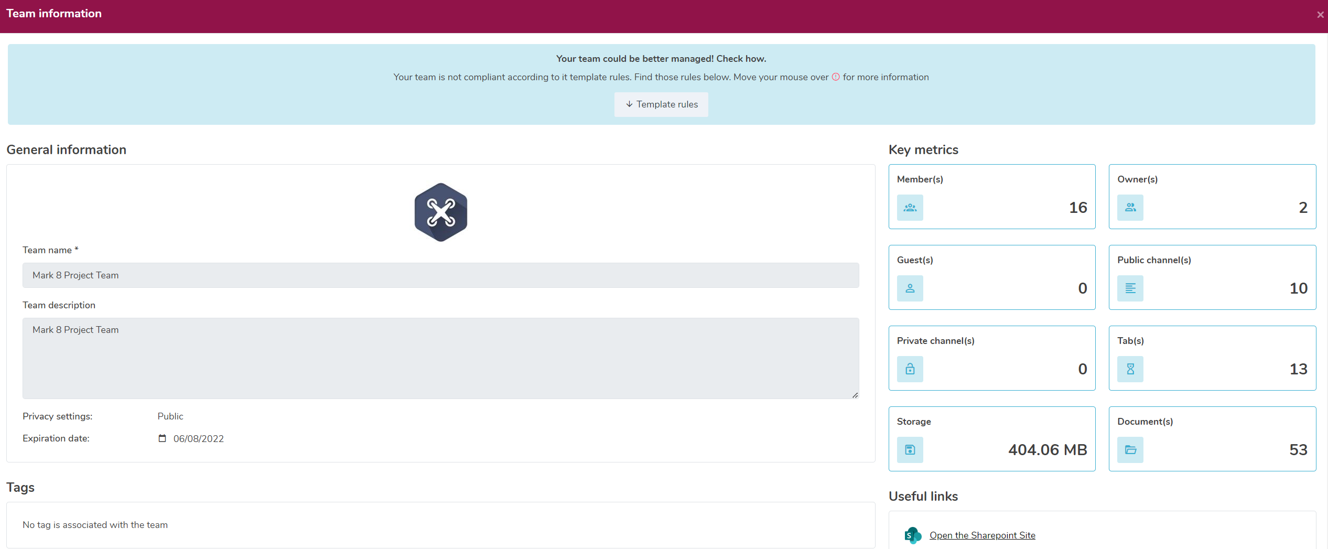Viewport: 1328px width, 549px height.
Task: Click the Team name input field
Action: pyautogui.click(x=440, y=275)
